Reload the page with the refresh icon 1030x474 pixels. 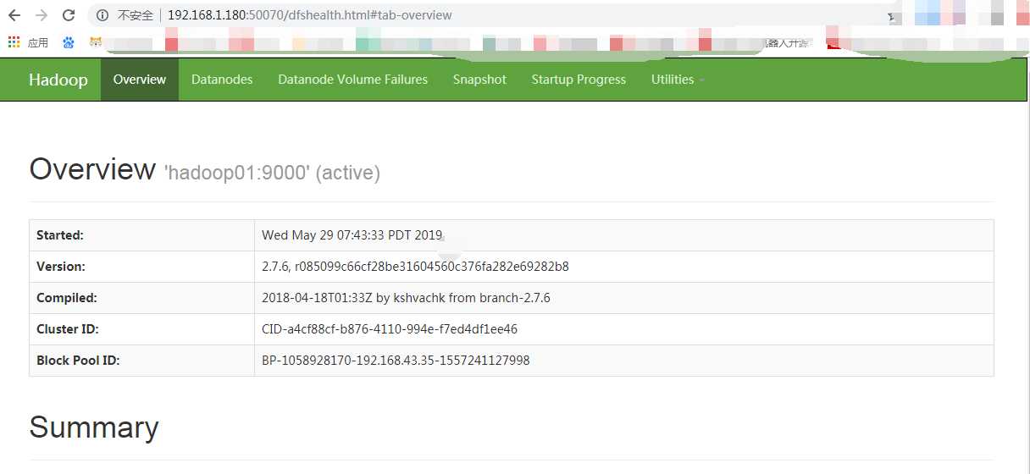69,15
